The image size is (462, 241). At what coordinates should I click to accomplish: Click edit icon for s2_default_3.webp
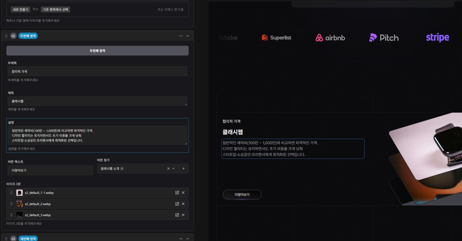click(177, 215)
